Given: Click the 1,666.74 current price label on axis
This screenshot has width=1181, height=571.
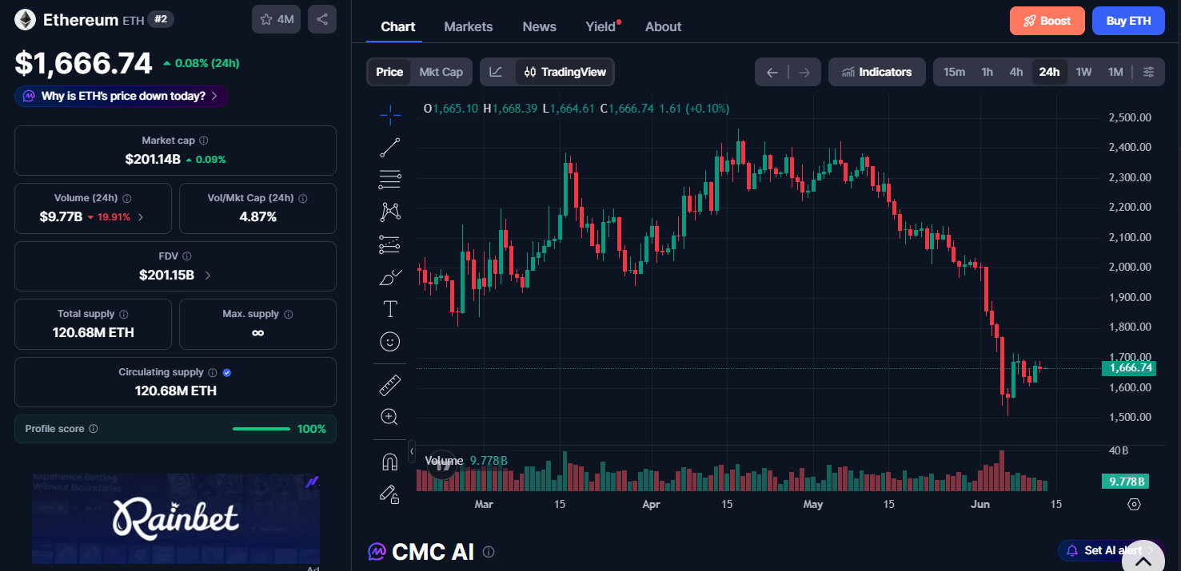Looking at the screenshot, I should [x=1128, y=368].
